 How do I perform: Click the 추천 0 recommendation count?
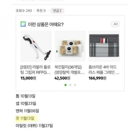(x=41, y=11)
